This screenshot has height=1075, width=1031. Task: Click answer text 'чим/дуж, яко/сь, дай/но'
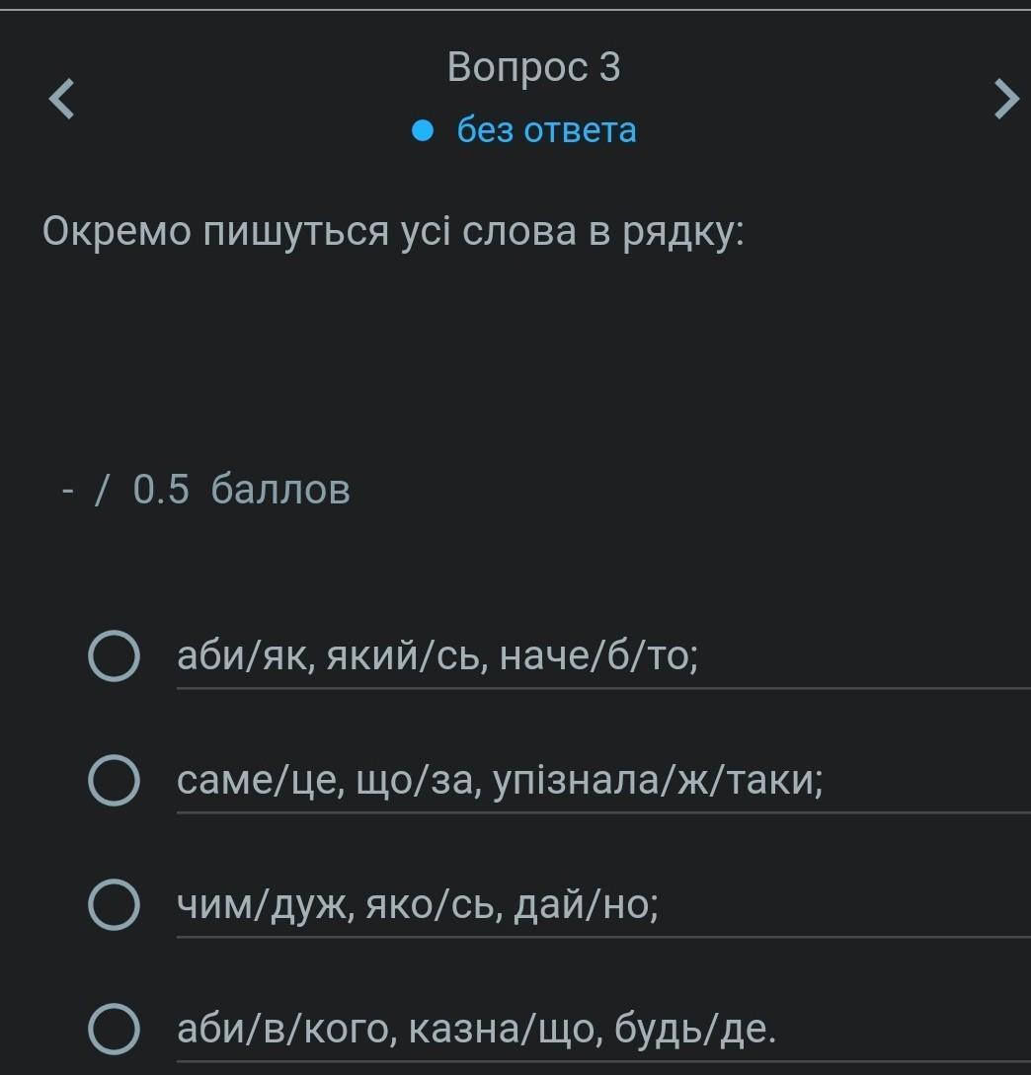pyautogui.click(x=418, y=905)
